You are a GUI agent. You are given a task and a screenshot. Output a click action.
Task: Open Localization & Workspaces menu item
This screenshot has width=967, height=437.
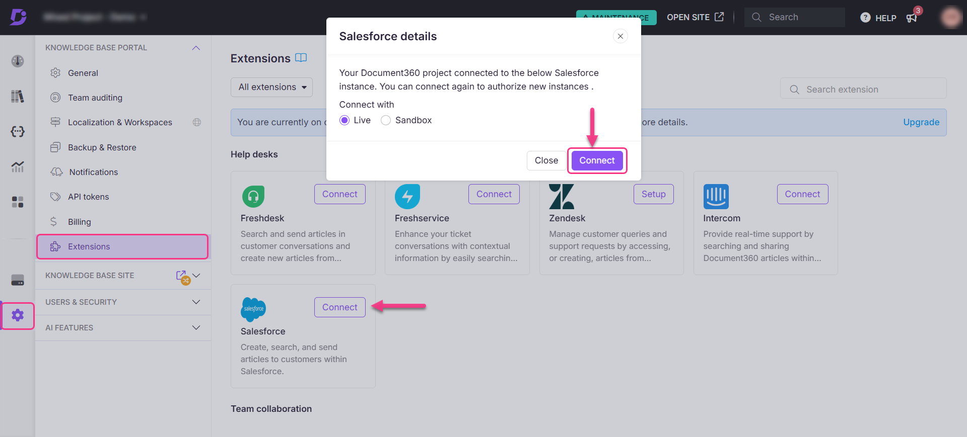[x=122, y=122]
